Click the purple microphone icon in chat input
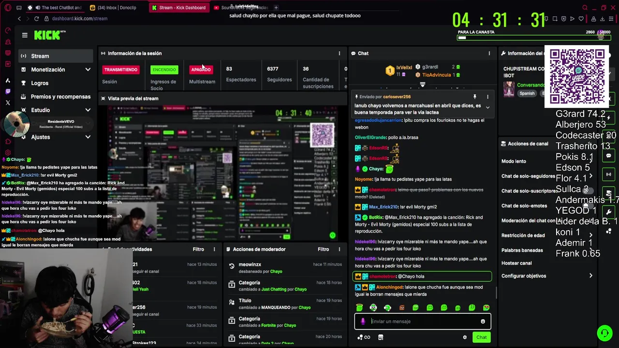This screenshot has width=619, height=348. [363, 321]
